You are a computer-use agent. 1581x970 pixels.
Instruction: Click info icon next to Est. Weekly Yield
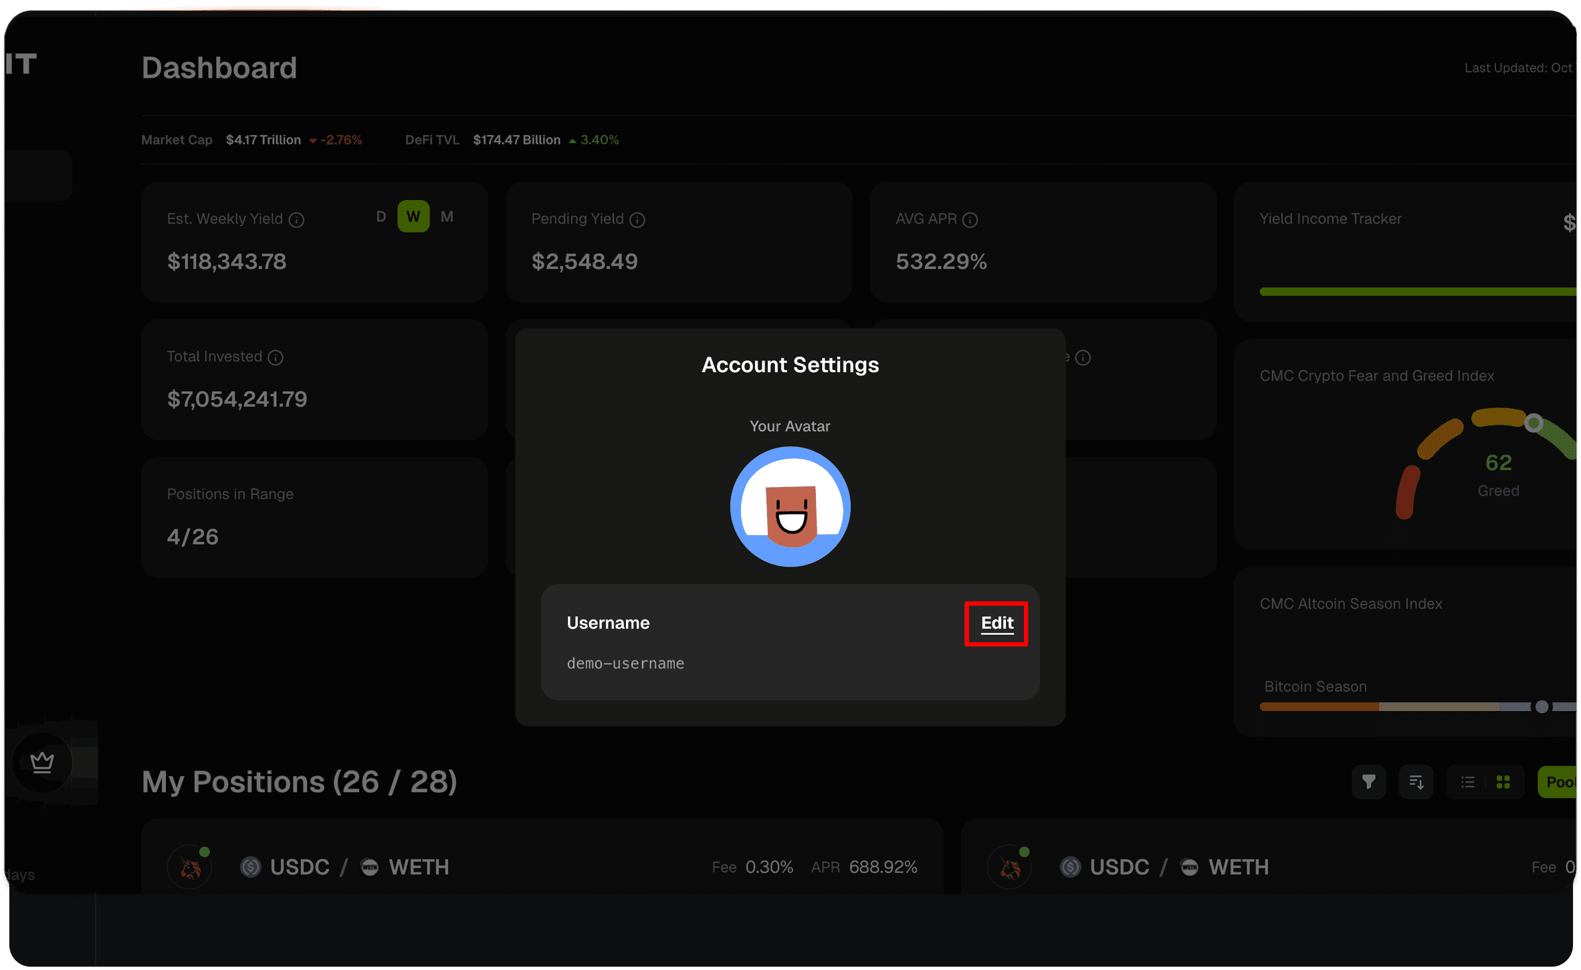pos(296,219)
